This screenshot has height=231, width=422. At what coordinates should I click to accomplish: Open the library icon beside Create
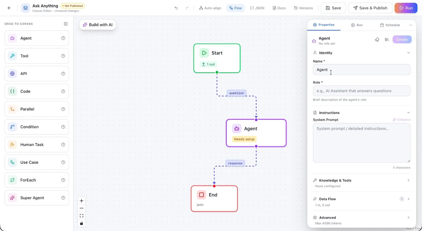[387, 39]
